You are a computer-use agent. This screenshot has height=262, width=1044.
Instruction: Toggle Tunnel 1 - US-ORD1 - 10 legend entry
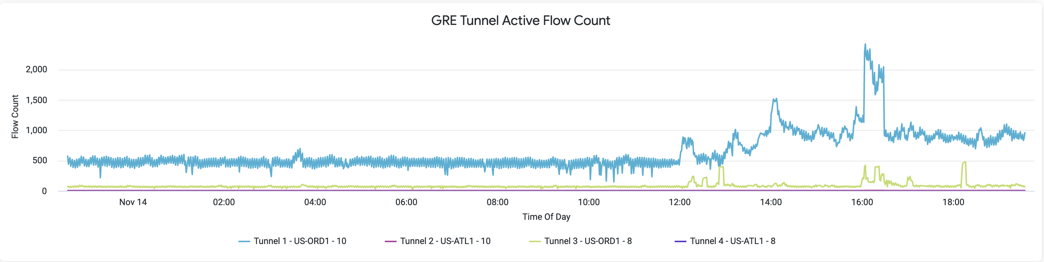(x=299, y=241)
